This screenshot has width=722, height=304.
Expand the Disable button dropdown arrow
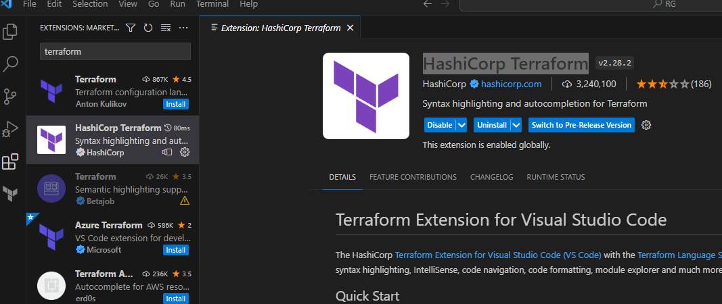[461, 125]
